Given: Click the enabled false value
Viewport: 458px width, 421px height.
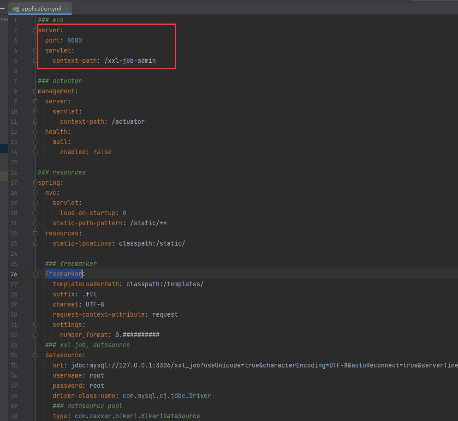Looking at the screenshot, I should click(102, 152).
